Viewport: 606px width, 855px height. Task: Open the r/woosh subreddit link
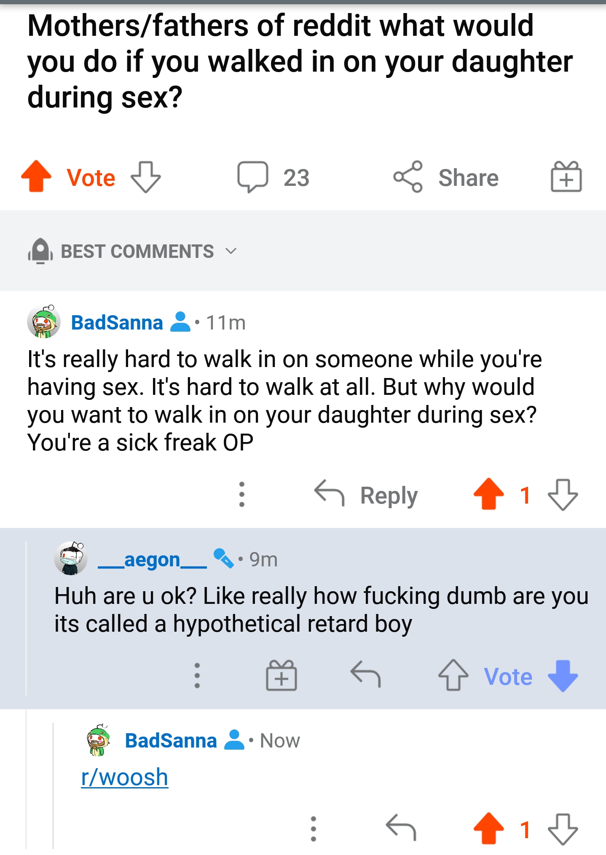point(125,777)
